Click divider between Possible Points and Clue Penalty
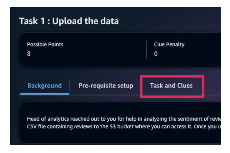This screenshot has width=230, height=153. [x=146, y=49]
